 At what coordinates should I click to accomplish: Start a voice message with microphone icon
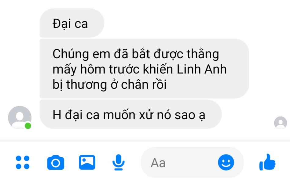[x=119, y=162]
